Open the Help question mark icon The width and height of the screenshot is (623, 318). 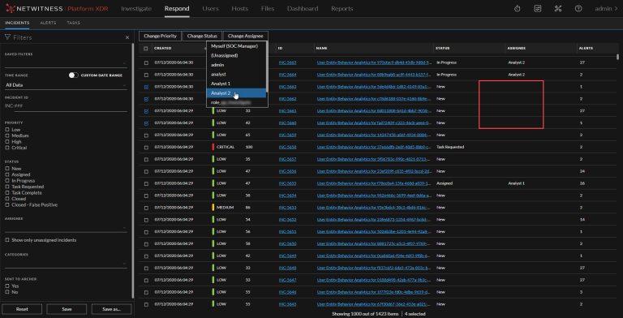point(578,8)
